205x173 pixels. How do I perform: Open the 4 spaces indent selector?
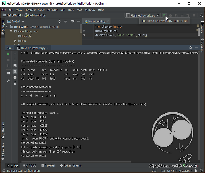(185, 171)
